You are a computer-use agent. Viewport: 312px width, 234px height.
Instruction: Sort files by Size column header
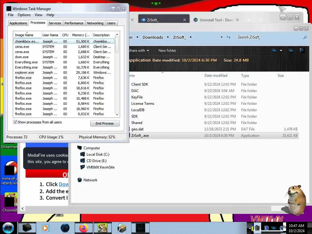[x=281, y=76]
